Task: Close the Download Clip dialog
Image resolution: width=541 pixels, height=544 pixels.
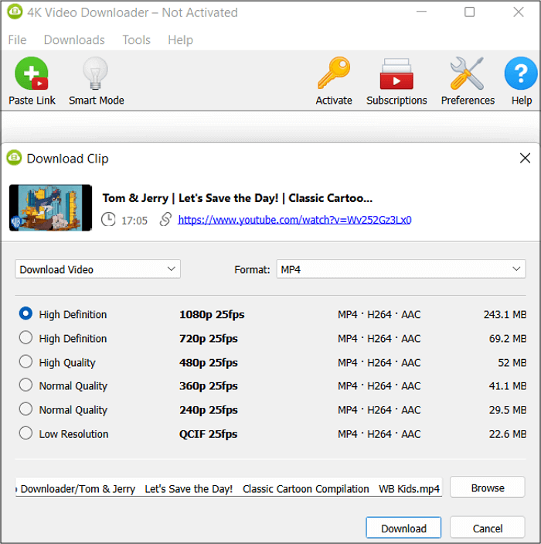Action: point(525,158)
